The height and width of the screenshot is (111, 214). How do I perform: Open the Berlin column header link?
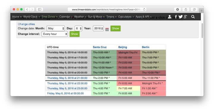tap(145, 47)
